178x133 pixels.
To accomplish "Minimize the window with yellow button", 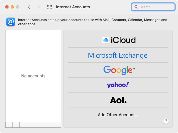I will [12, 7].
